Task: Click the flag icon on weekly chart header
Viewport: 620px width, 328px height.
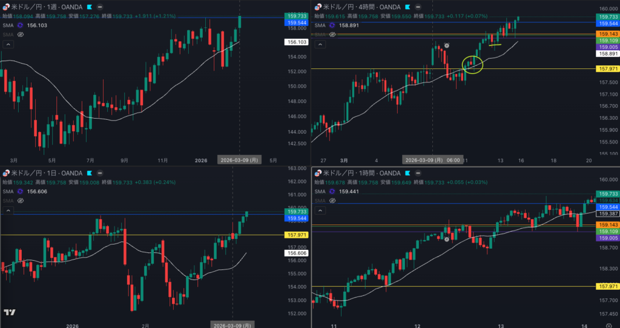Action: [x=89, y=7]
